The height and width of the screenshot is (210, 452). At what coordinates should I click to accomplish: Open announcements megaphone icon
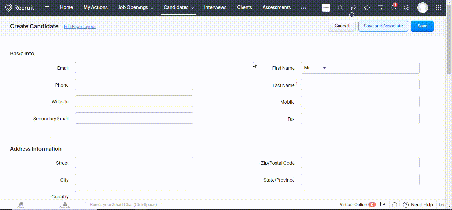(367, 8)
